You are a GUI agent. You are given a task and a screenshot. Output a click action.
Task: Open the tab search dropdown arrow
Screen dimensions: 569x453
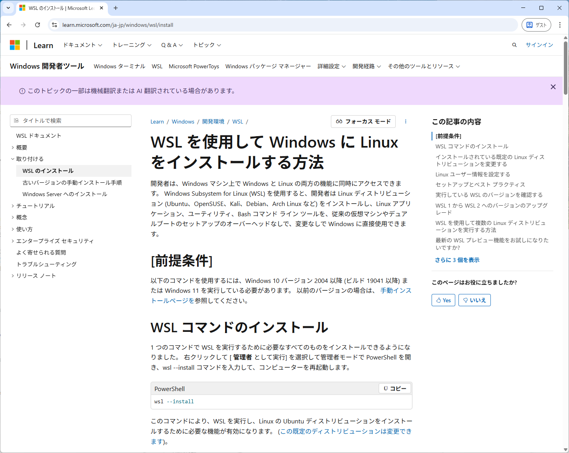[x=8, y=8]
